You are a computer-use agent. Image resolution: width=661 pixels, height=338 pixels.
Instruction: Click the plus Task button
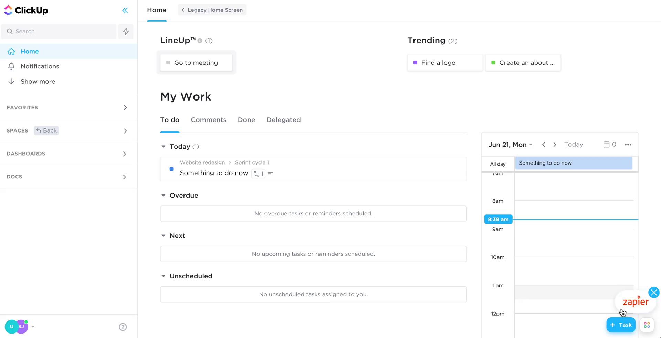pos(621,325)
